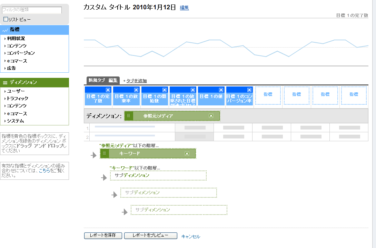Click the キャンセル link

tap(190, 237)
